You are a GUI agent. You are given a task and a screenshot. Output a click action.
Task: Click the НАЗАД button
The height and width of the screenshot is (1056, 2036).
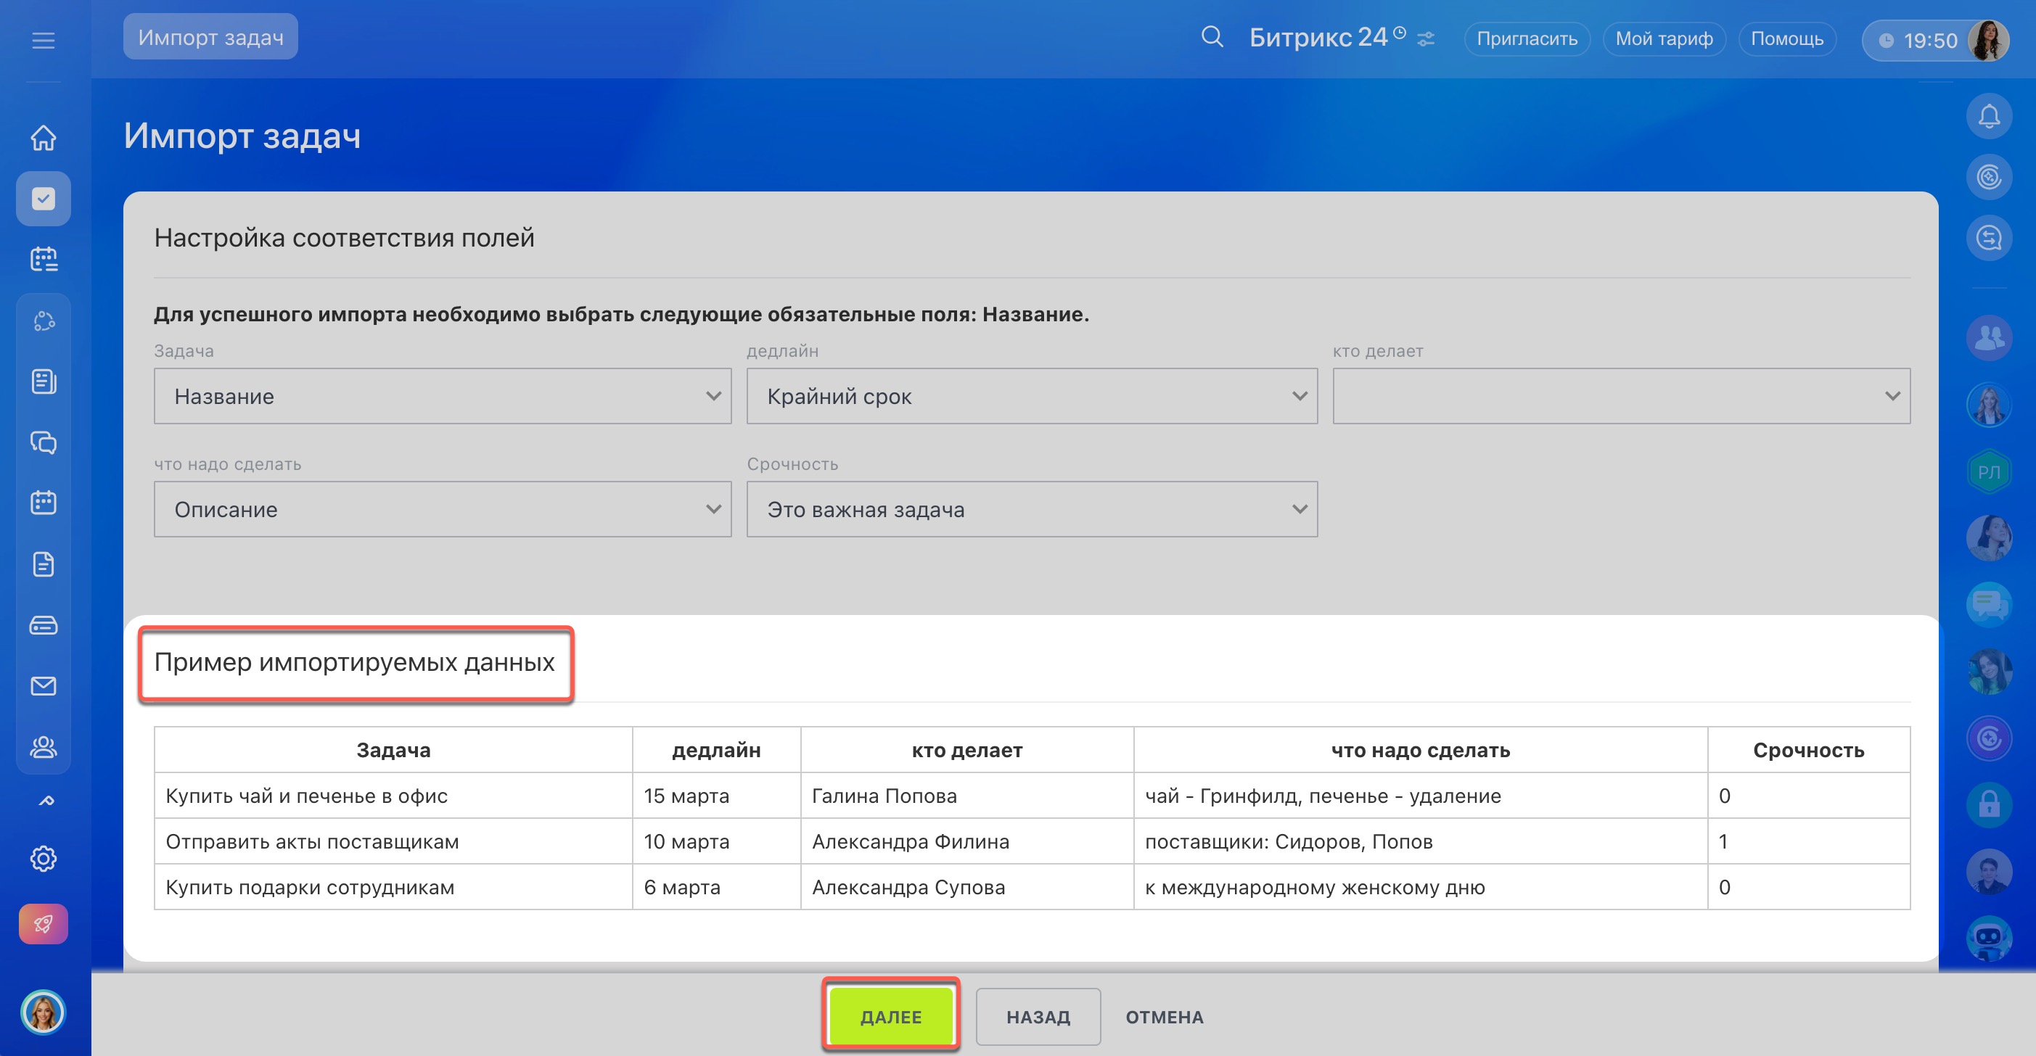(1038, 1017)
